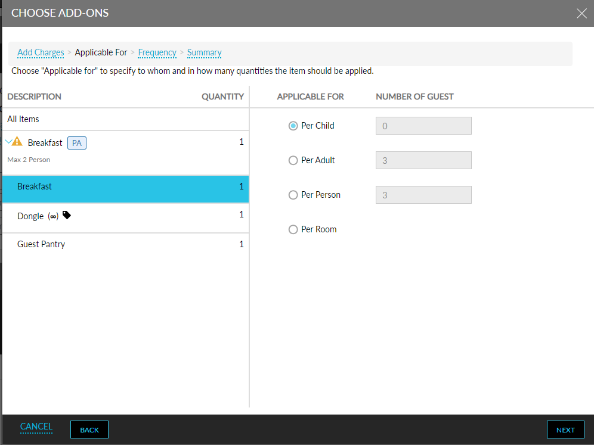
Task: Click the Applicable For breadcrumb label
Action: click(101, 52)
